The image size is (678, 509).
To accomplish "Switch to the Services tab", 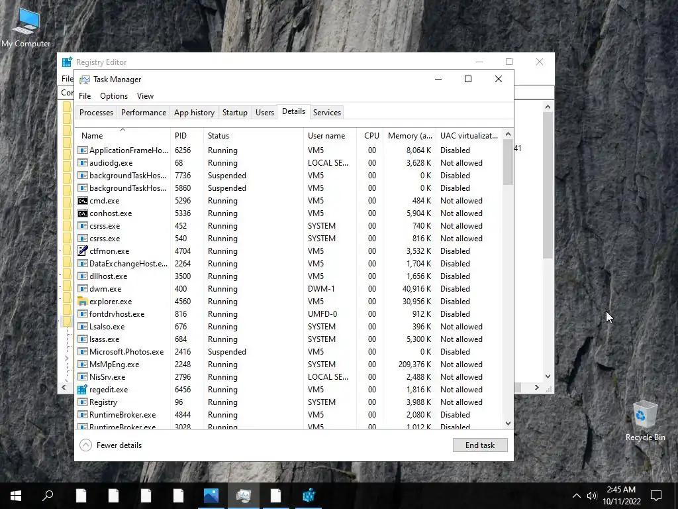I will point(327,113).
